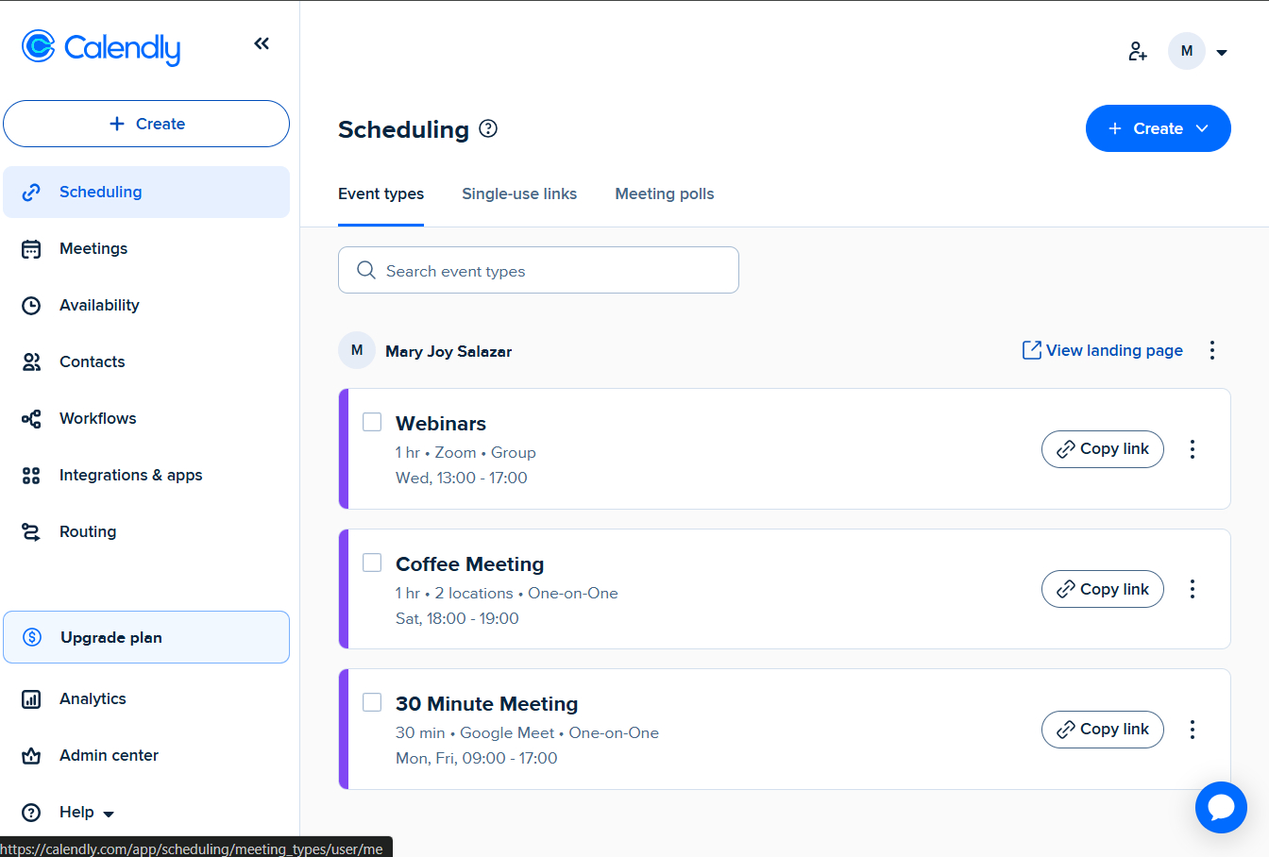The width and height of the screenshot is (1269, 857).
Task: Click the Mary Joy Salazar avatar
Action: click(357, 350)
